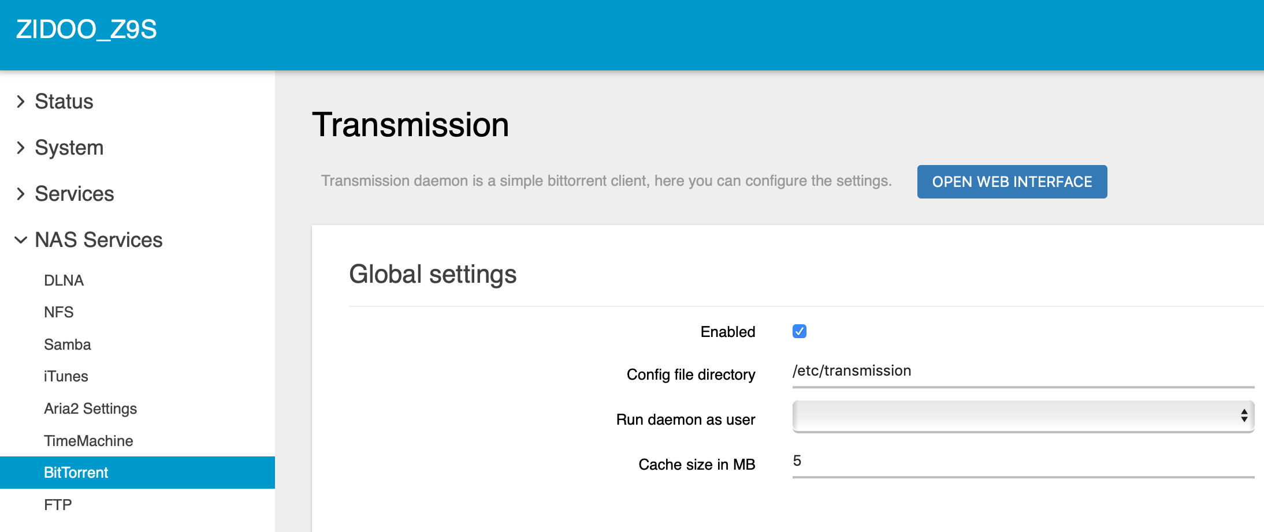1264x532 pixels.
Task: Click the Config file directory label
Action: tap(691, 374)
